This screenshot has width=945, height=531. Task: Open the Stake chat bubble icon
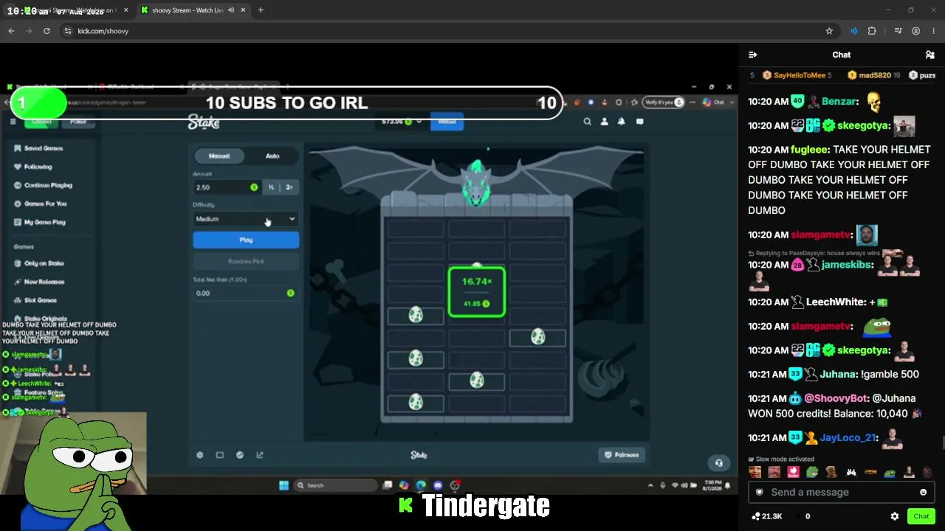coord(639,122)
